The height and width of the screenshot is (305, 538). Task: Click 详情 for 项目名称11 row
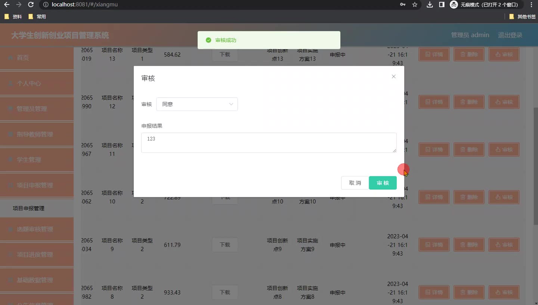point(434,150)
